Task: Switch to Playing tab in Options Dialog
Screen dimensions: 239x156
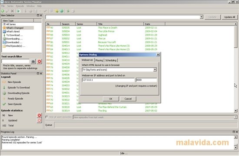Action: pyautogui.click(x=99, y=60)
